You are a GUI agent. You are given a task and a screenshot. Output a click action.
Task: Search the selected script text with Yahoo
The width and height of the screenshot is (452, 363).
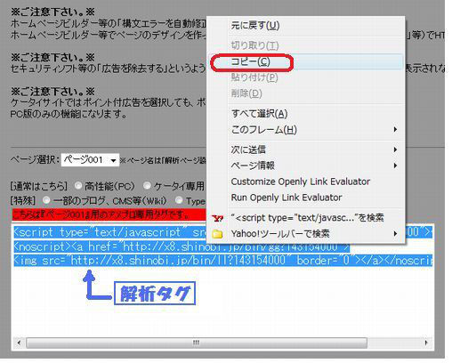[307, 218]
